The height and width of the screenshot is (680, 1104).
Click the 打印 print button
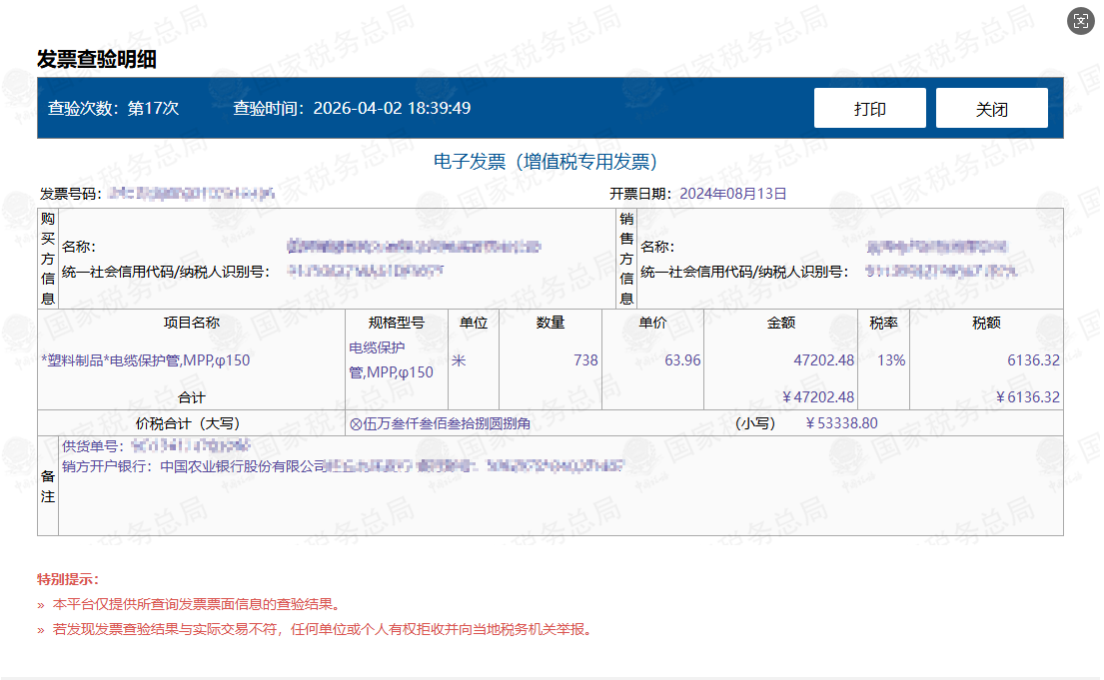(869, 107)
